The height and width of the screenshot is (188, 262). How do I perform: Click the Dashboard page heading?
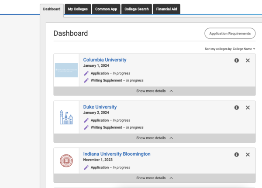[71, 33]
